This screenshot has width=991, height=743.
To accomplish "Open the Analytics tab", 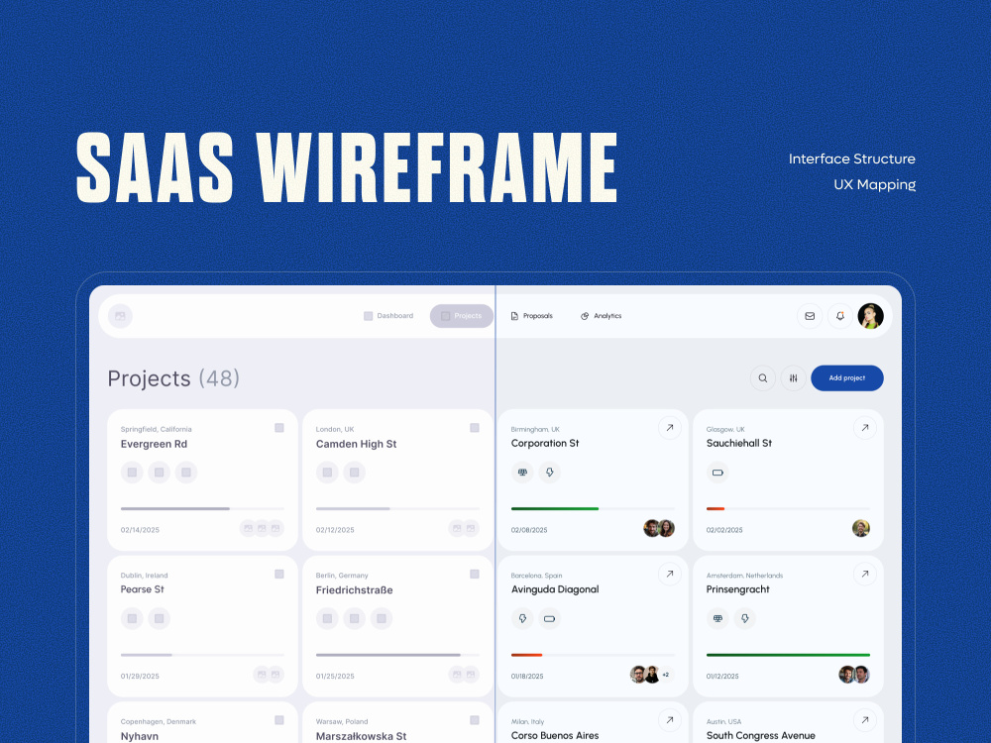I will click(x=602, y=316).
